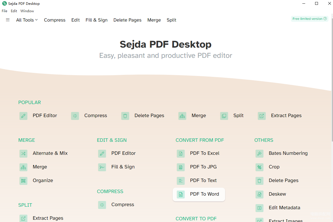Click the help icon in Free limited version
333x222 pixels.
click(325, 19)
